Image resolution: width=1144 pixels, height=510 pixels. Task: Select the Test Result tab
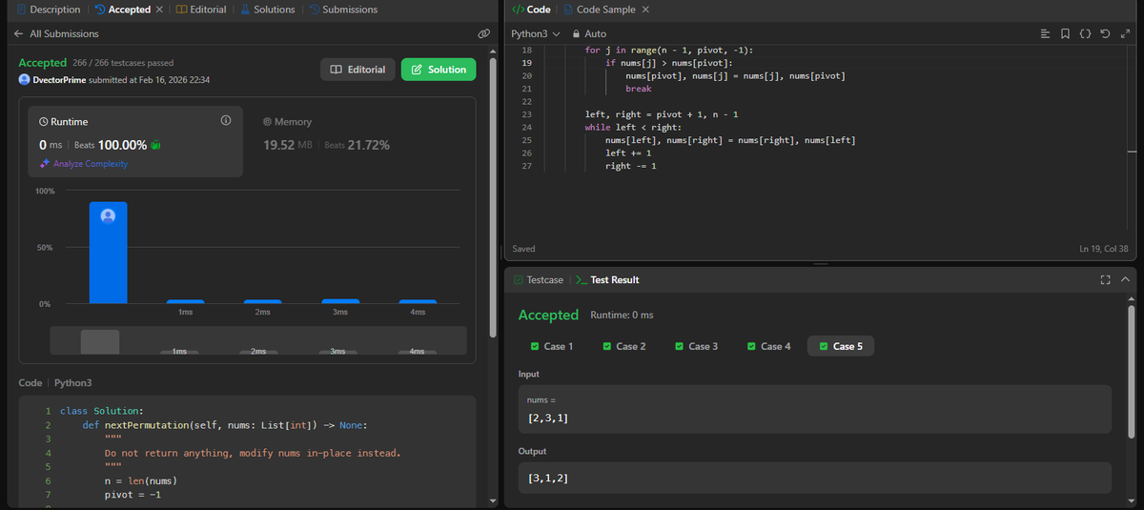pos(607,280)
